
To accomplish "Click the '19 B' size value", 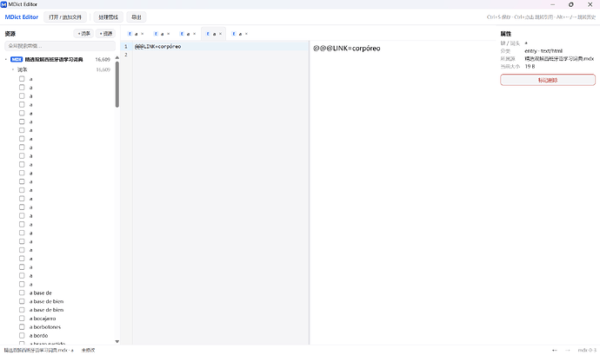I will (530, 67).
